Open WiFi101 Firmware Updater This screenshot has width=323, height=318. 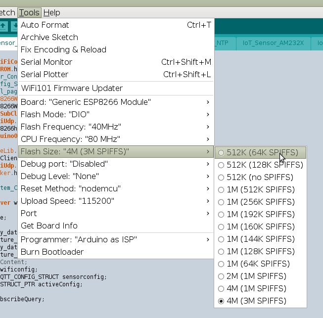coord(72,88)
